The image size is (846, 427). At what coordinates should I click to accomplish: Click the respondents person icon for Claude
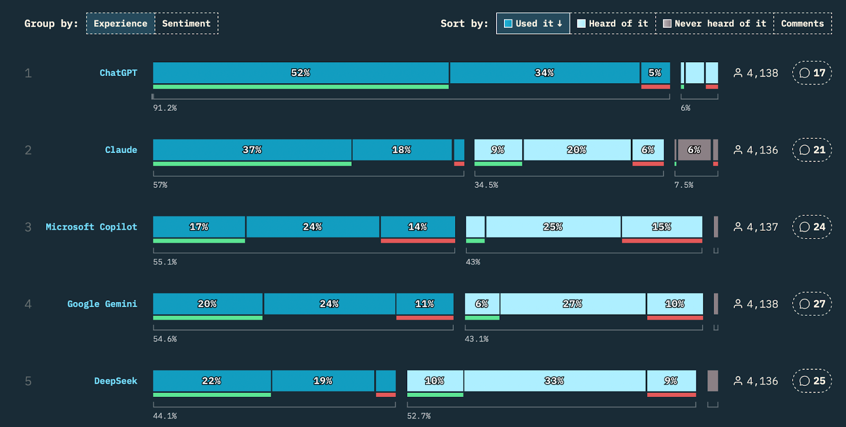coord(738,150)
